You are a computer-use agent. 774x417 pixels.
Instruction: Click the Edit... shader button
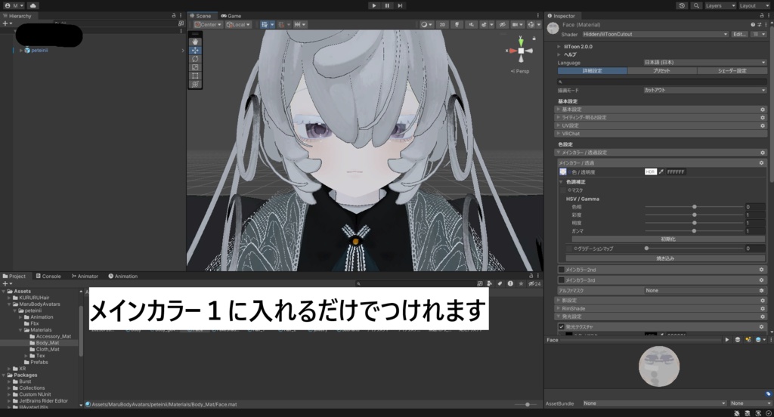point(739,35)
